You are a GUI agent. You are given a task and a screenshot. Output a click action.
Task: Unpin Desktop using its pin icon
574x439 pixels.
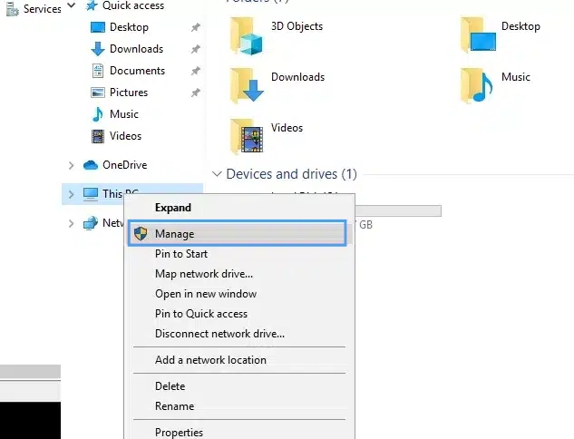[195, 27]
